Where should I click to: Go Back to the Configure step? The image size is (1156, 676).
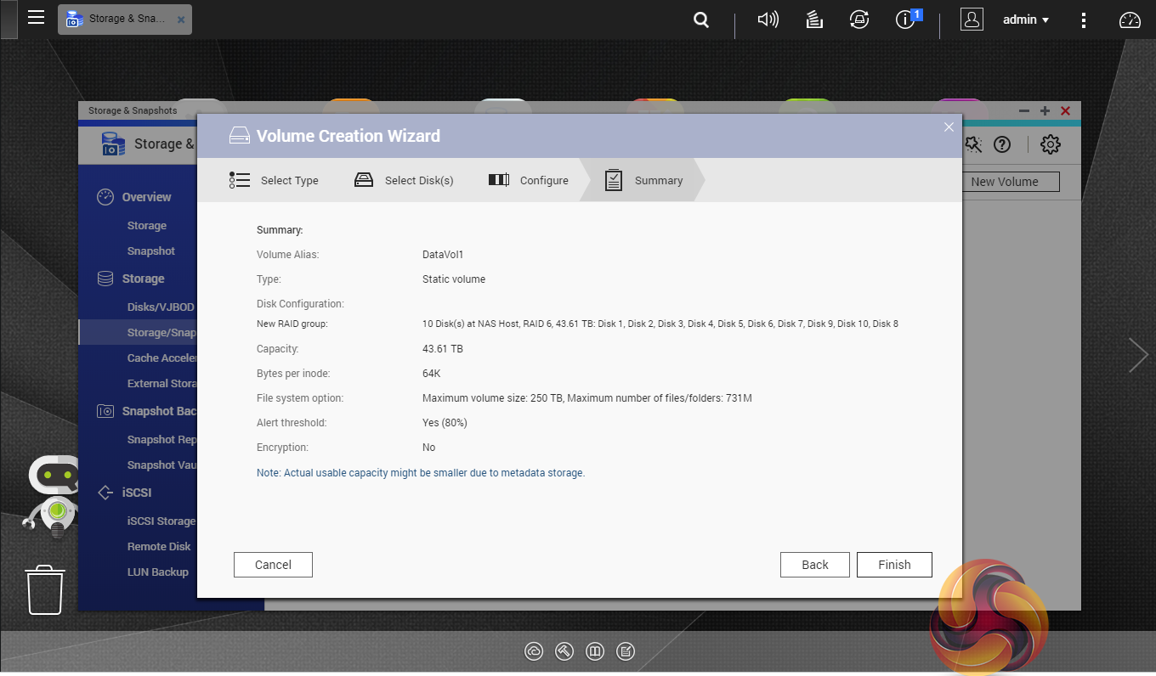coord(814,565)
